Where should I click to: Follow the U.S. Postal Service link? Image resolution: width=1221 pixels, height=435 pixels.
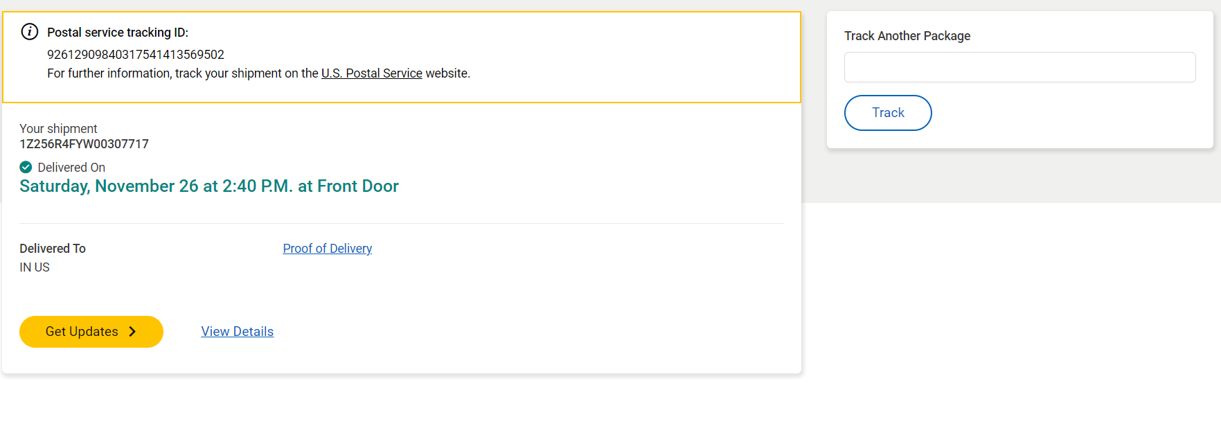pyautogui.click(x=371, y=73)
